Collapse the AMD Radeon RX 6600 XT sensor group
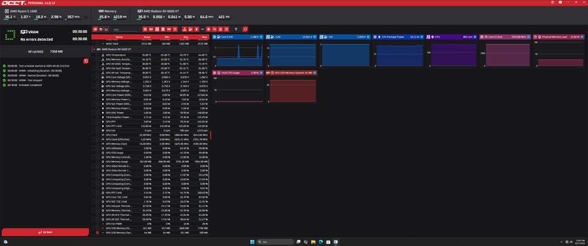 [x=93, y=49]
